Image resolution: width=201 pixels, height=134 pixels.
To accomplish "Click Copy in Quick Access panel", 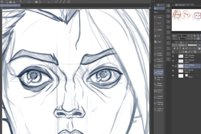I will click(x=159, y=42).
